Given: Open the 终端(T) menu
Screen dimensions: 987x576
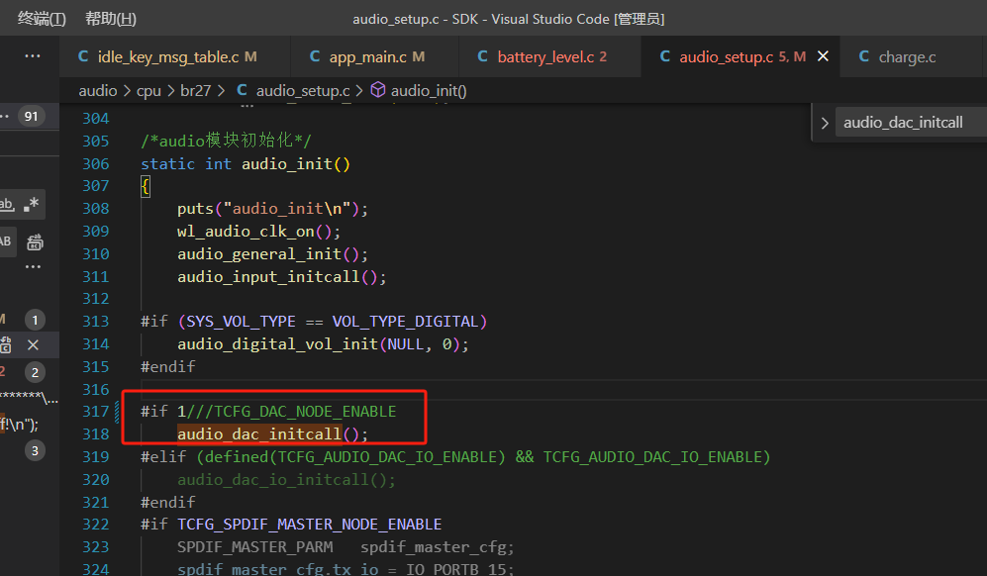Looking at the screenshot, I should pos(42,19).
